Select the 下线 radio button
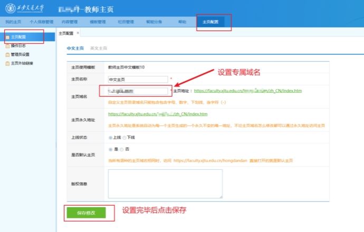Screen dimensions: 364x232 [x=124, y=137]
